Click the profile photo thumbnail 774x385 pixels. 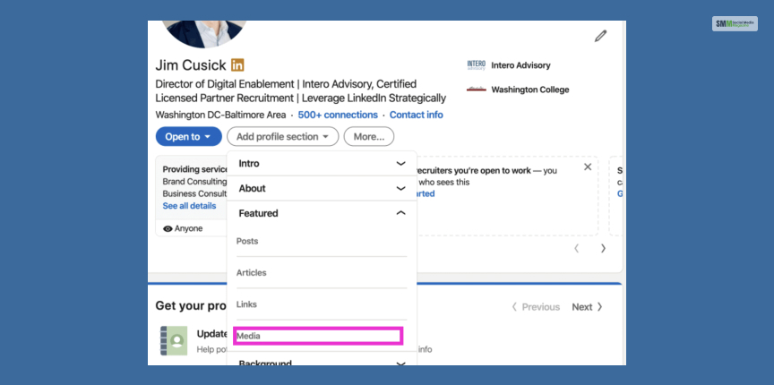click(204, 34)
